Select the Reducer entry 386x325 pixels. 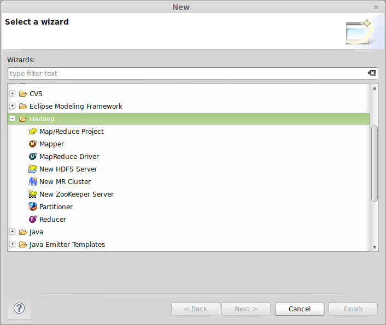click(52, 220)
